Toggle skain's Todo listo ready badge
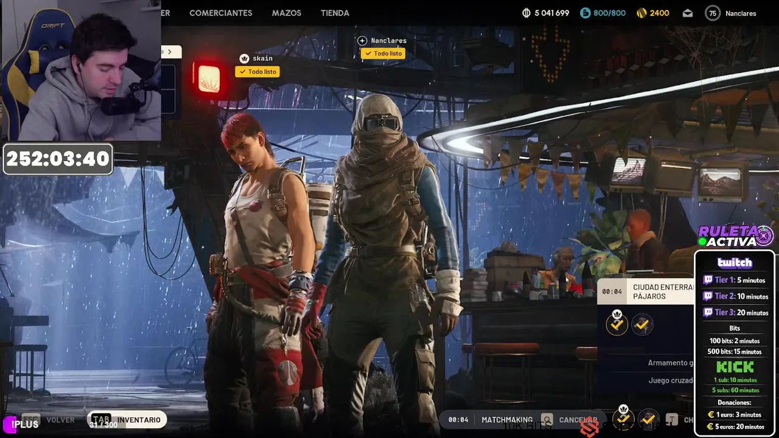The image size is (779, 438). [x=257, y=72]
